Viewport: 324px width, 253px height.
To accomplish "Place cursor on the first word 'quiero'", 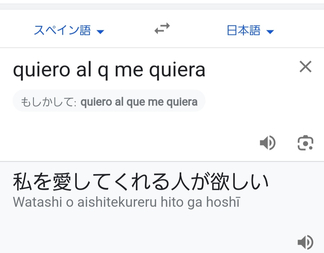I will click(x=41, y=70).
